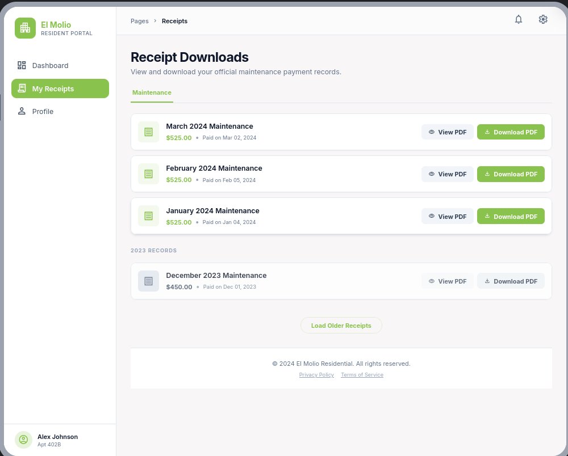Click the December 2023 Maintenance receipt icon
The width and height of the screenshot is (568, 456).
[x=148, y=281]
